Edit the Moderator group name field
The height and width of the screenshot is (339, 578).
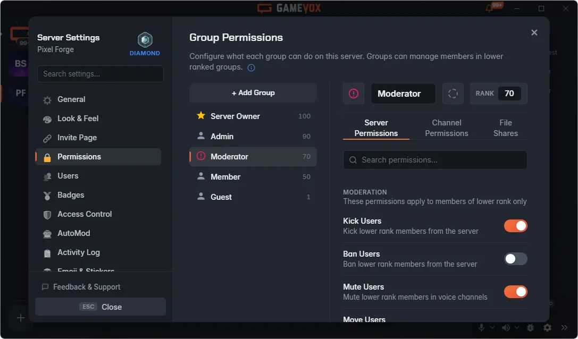click(x=403, y=94)
